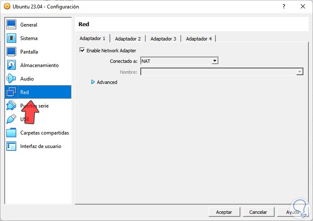Open the Carpetas compartidas folder icon

pos(11,133)
